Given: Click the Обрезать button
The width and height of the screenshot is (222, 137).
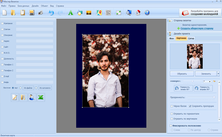Looking at the screenshot, I should [x=182, y=74].
